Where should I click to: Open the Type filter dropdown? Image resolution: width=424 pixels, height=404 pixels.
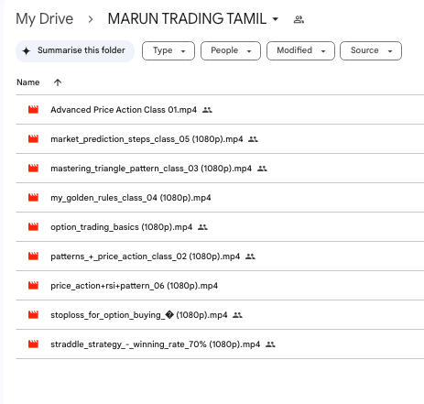pyautogui.click(x=169, y=50)
